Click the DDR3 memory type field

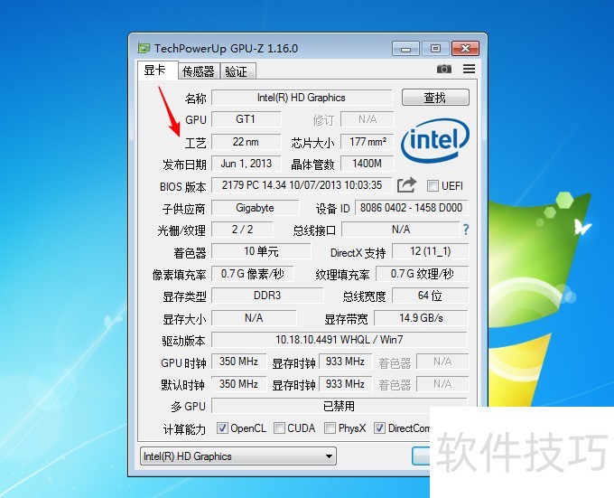[x=267, y=296]
